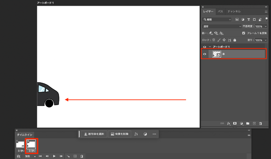Click the opacity 100% value field
The image size is (271, 159).
[259, 26]
